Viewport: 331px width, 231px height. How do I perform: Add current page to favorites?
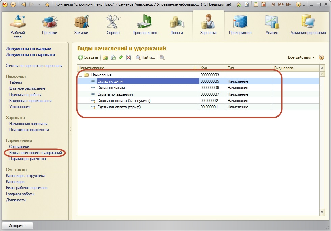pyautogui.click(x=239, y=4)
